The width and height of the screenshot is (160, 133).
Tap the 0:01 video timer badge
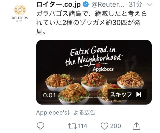[x=49, y=95]
